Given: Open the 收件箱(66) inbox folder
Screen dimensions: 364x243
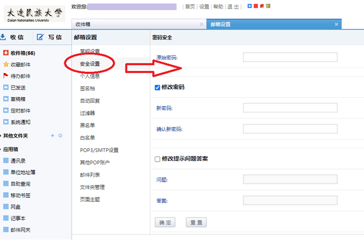Looking at the screenshot, I should pyautogui.click(x=21, y=53).
